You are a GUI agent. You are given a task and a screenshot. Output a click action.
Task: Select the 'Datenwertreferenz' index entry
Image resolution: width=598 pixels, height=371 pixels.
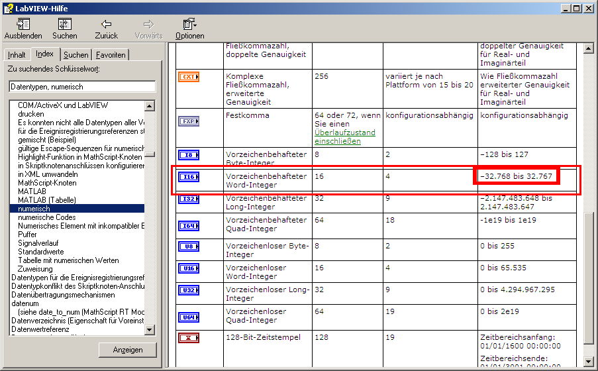coord(40,329)
